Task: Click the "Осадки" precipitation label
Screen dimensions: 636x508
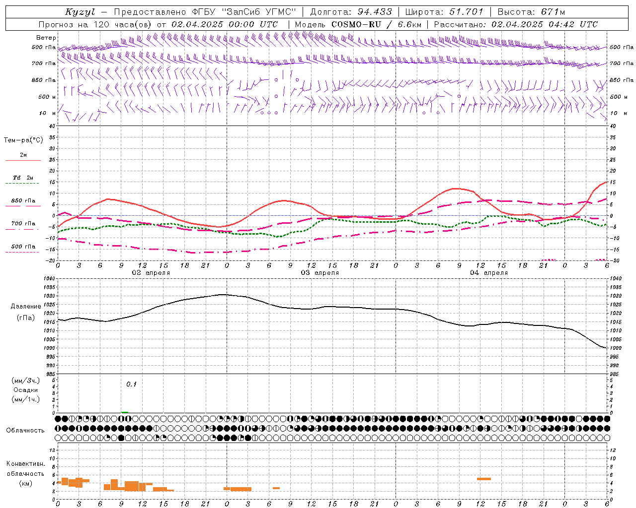Action: pos(26,390)
